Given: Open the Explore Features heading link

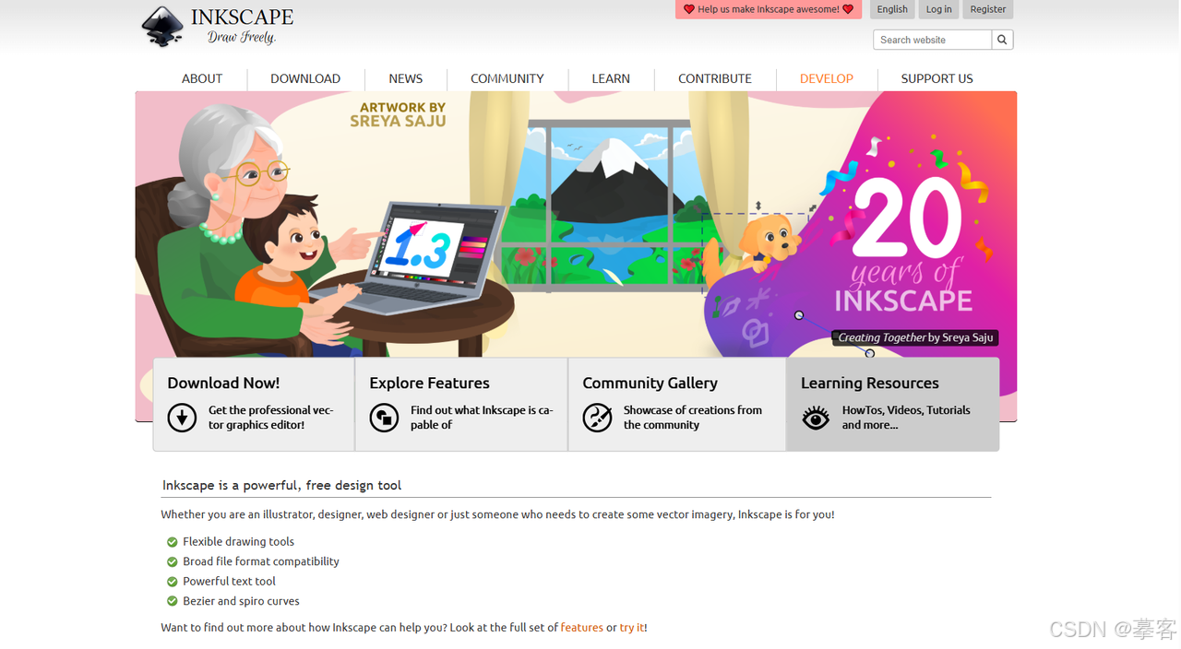Looking at the screenshot, I should coord(429,383).
